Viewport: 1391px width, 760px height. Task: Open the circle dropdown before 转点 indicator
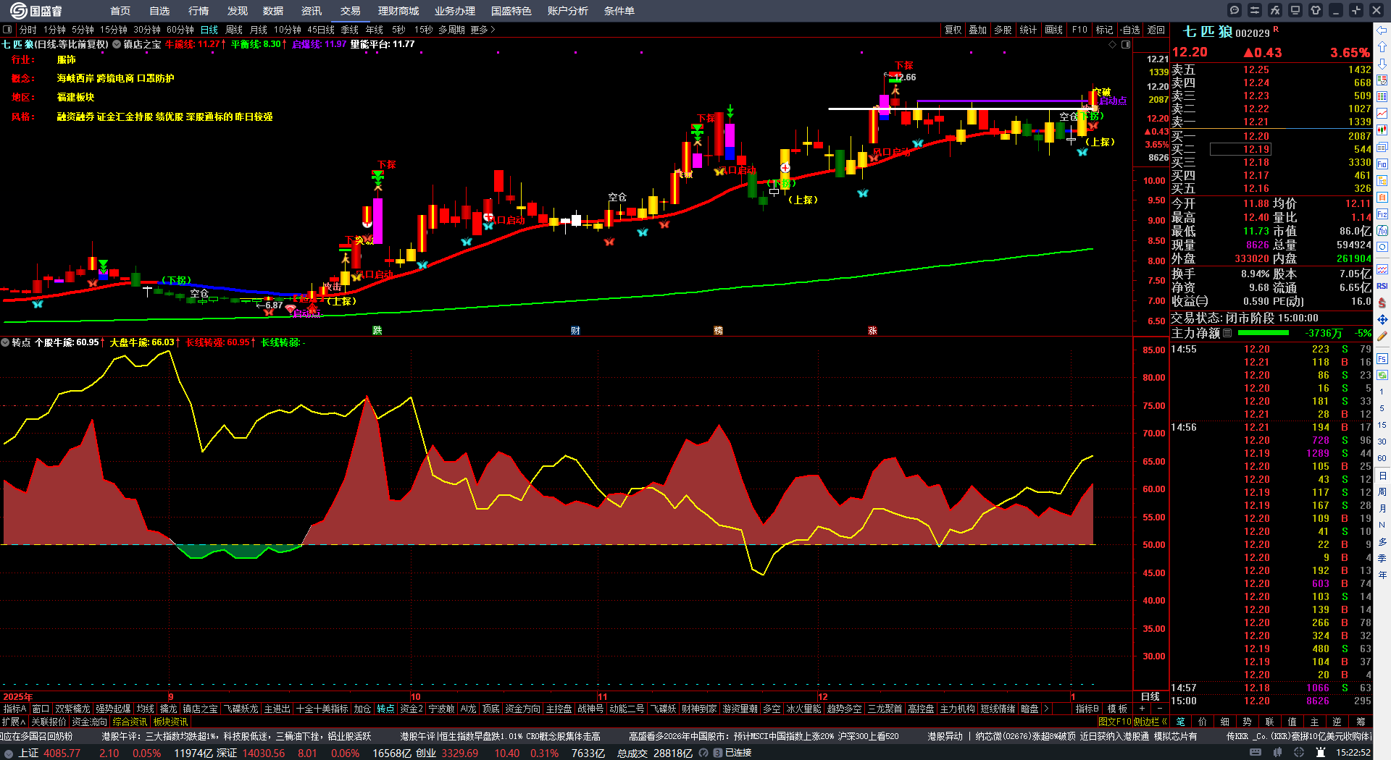click(5, 342)
